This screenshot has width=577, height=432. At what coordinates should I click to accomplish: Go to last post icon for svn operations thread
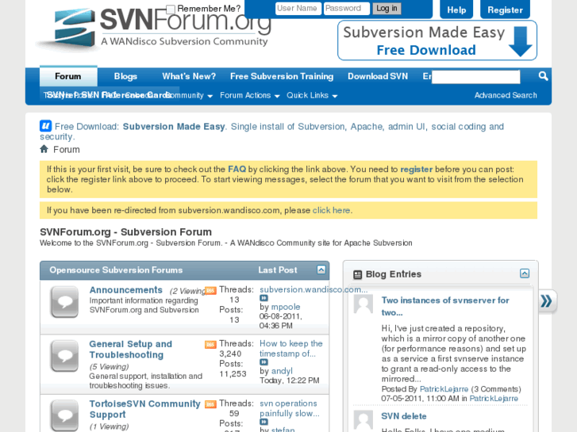(x=263, y=422)
